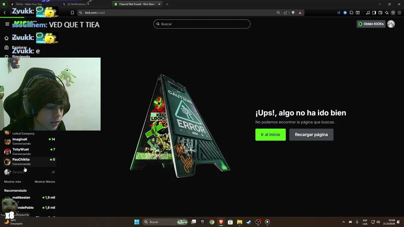Launch Epic Games from the taskbar
Viewport: 404px width, 227px height.
coord(203,222)
